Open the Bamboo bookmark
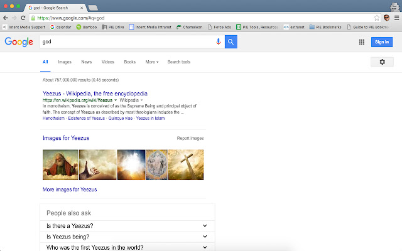Image resolution: width=402 pixels, height=251 pixels. click(87, 27)
